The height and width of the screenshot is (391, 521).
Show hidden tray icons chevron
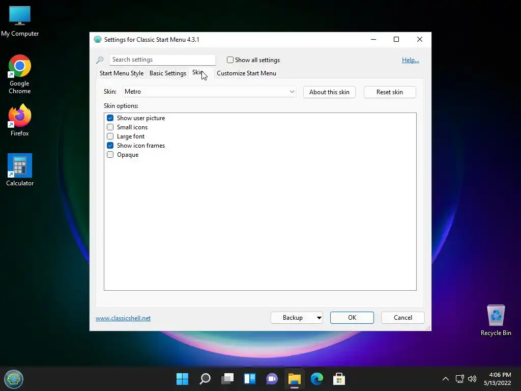pos(446,379)
